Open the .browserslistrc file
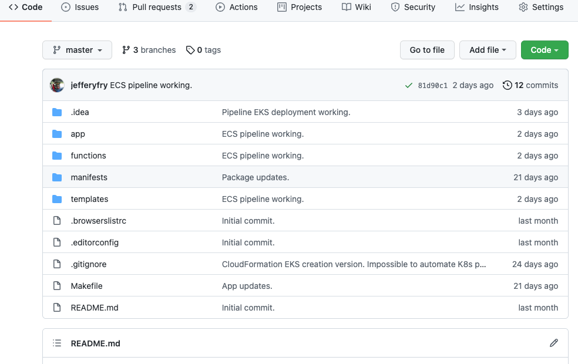 pos(99,221)
